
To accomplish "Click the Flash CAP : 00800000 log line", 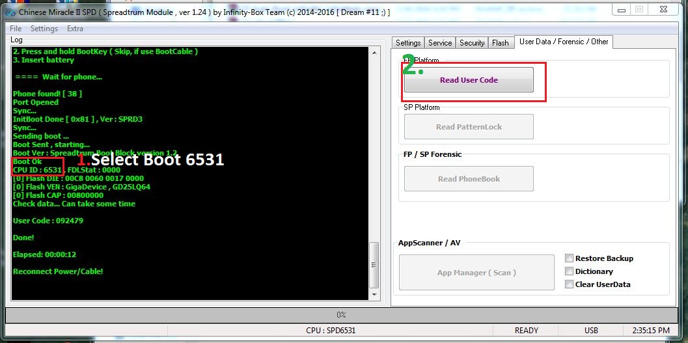I will tap(58, 196).
